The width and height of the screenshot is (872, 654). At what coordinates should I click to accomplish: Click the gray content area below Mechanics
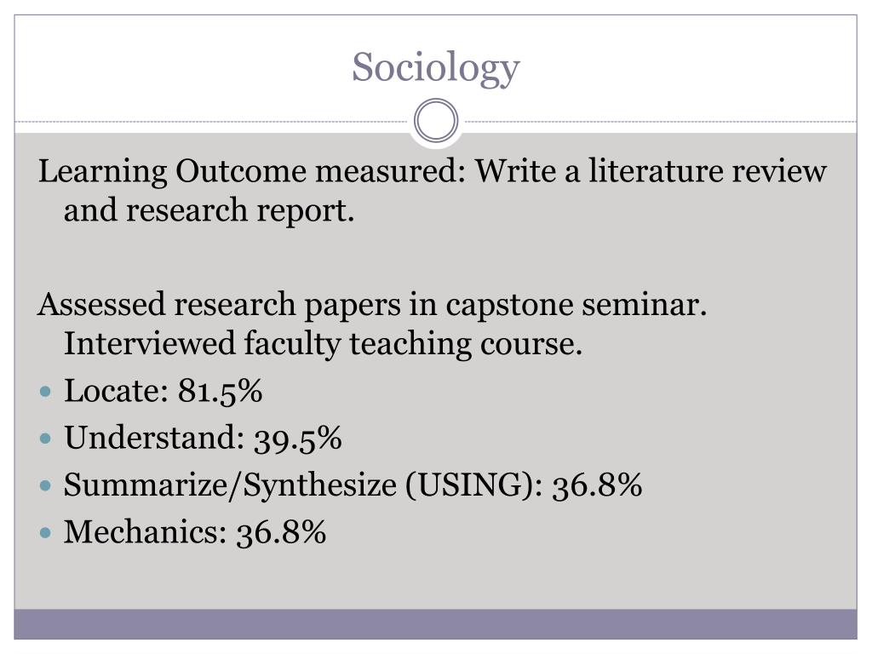pos(435,578)
